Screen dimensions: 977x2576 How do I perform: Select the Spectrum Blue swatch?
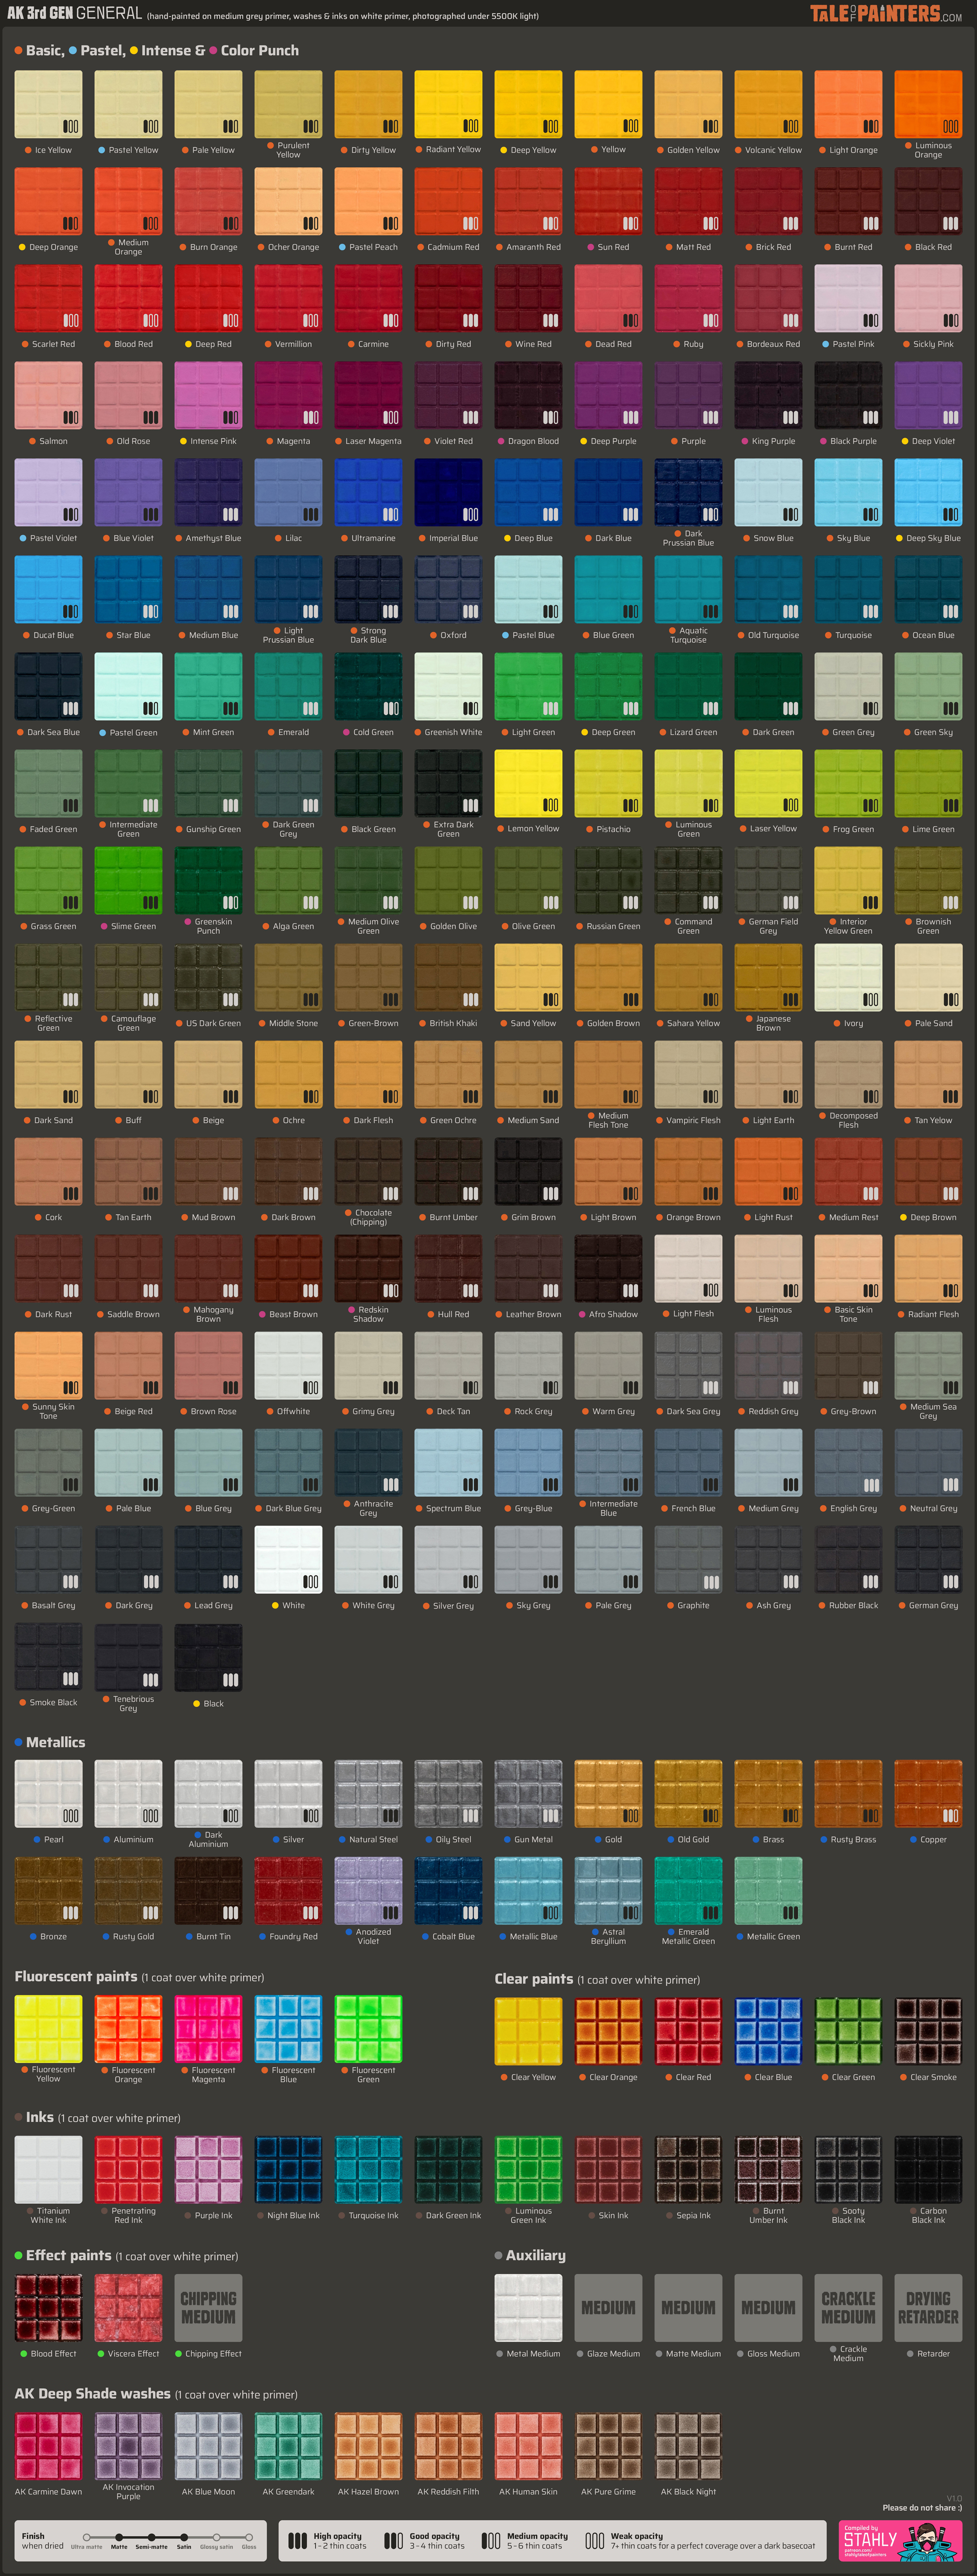click(x=449, y=1462)
